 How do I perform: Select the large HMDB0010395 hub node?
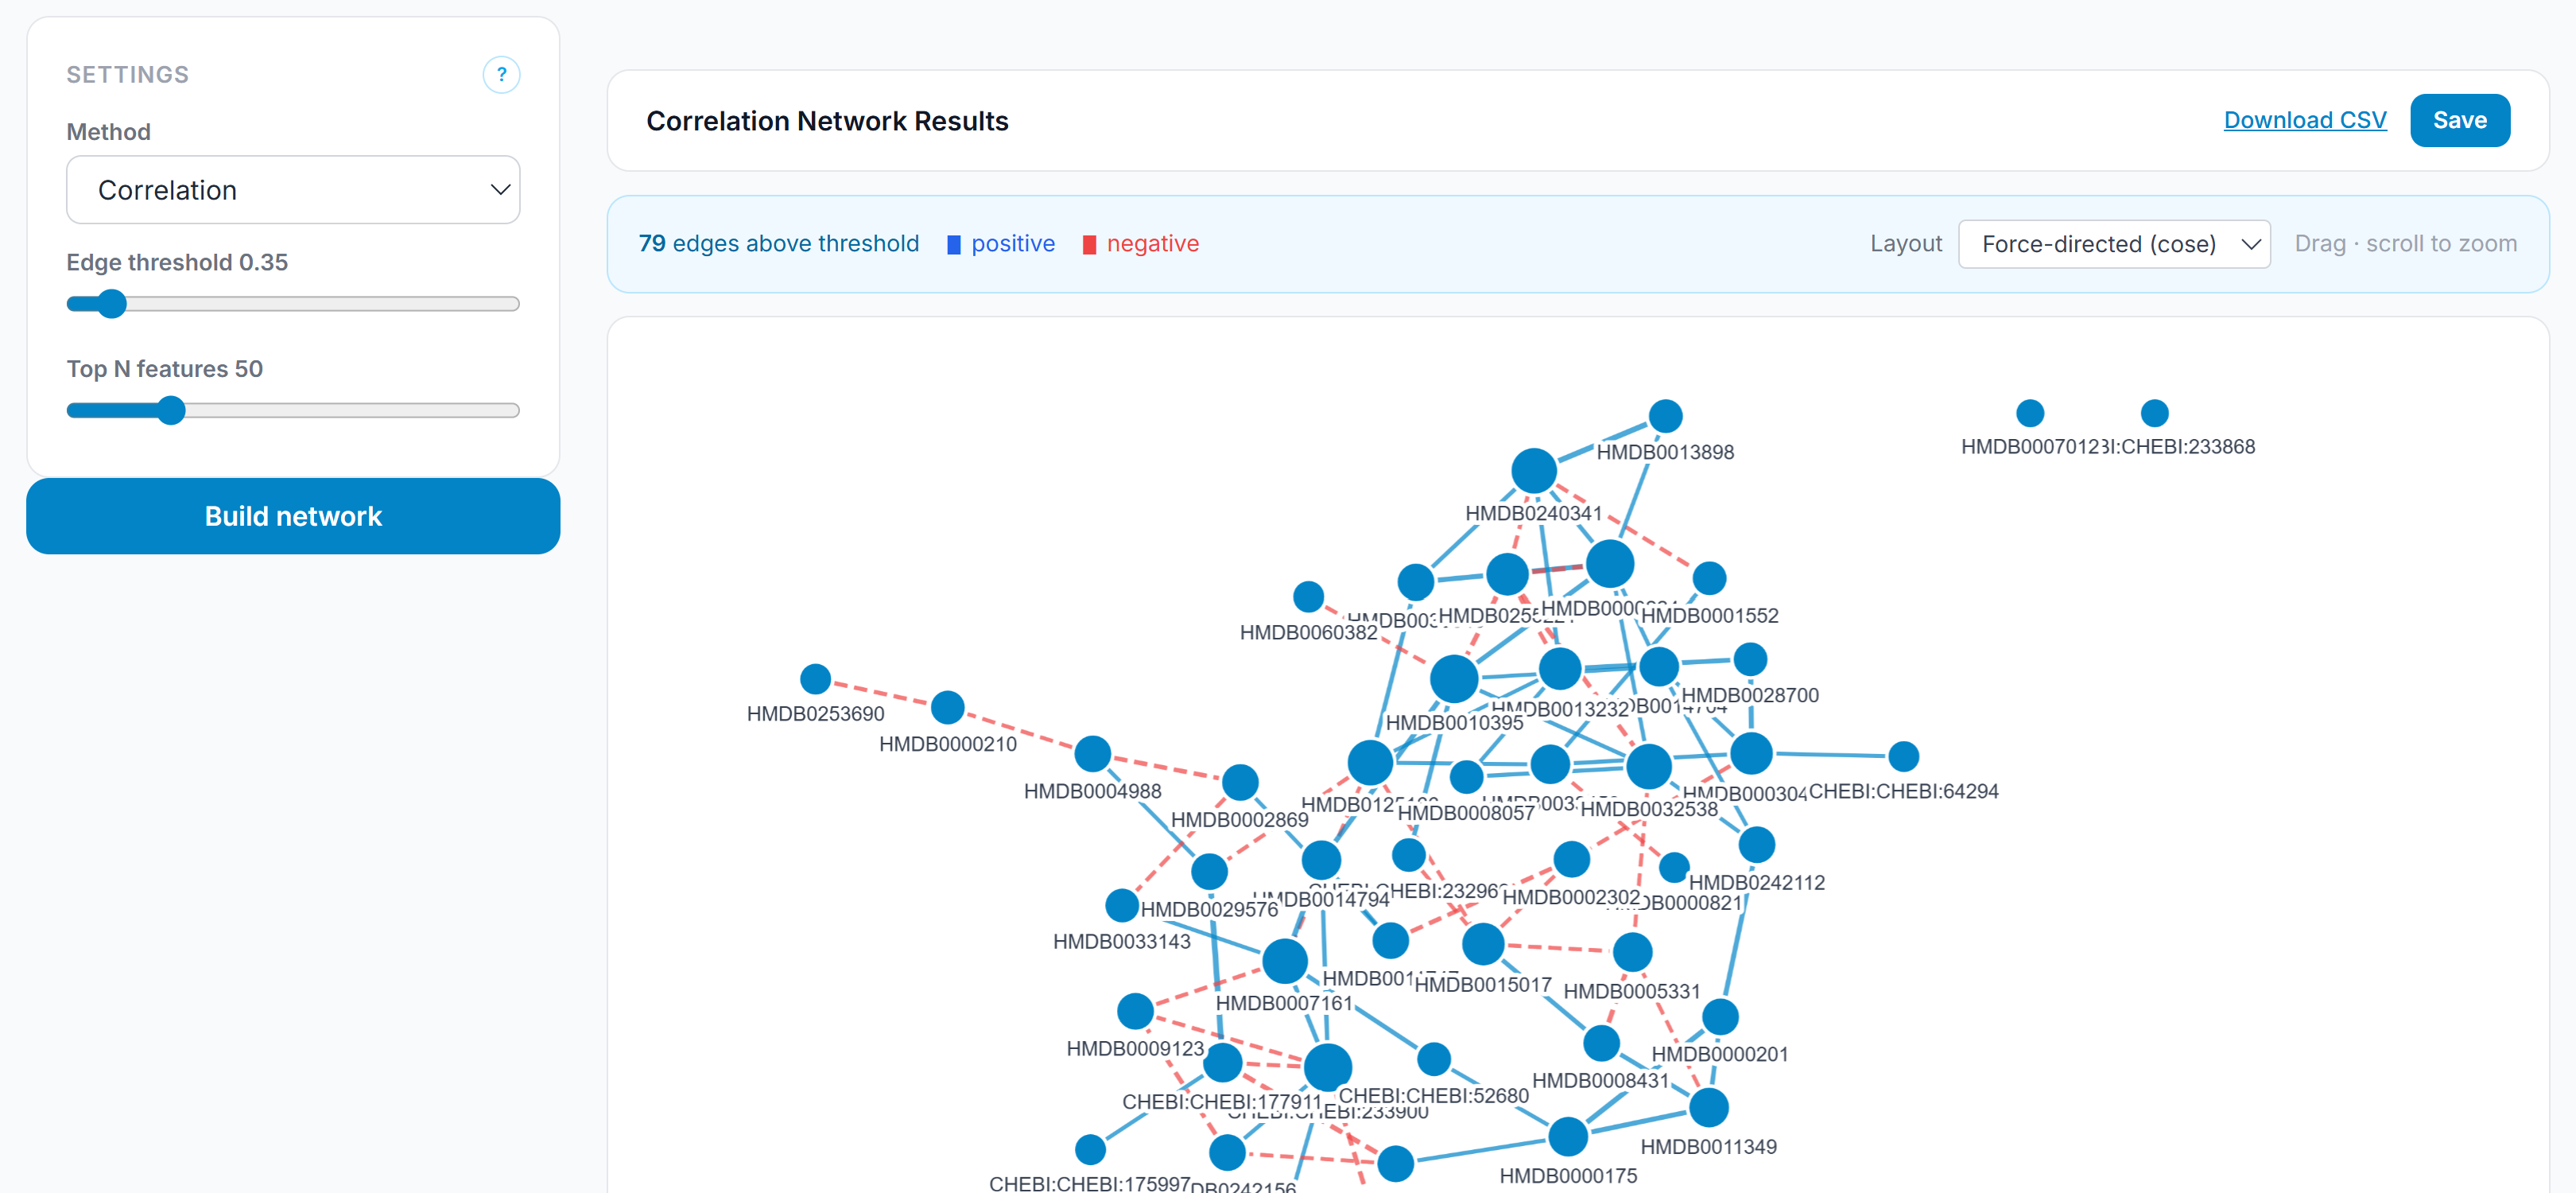1455,678
